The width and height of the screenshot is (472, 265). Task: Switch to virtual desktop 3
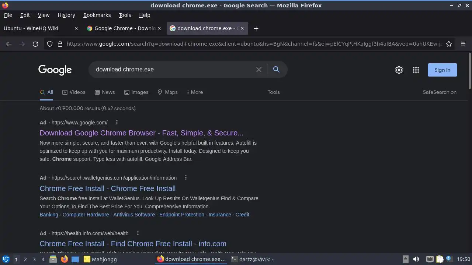pos(34,259)
